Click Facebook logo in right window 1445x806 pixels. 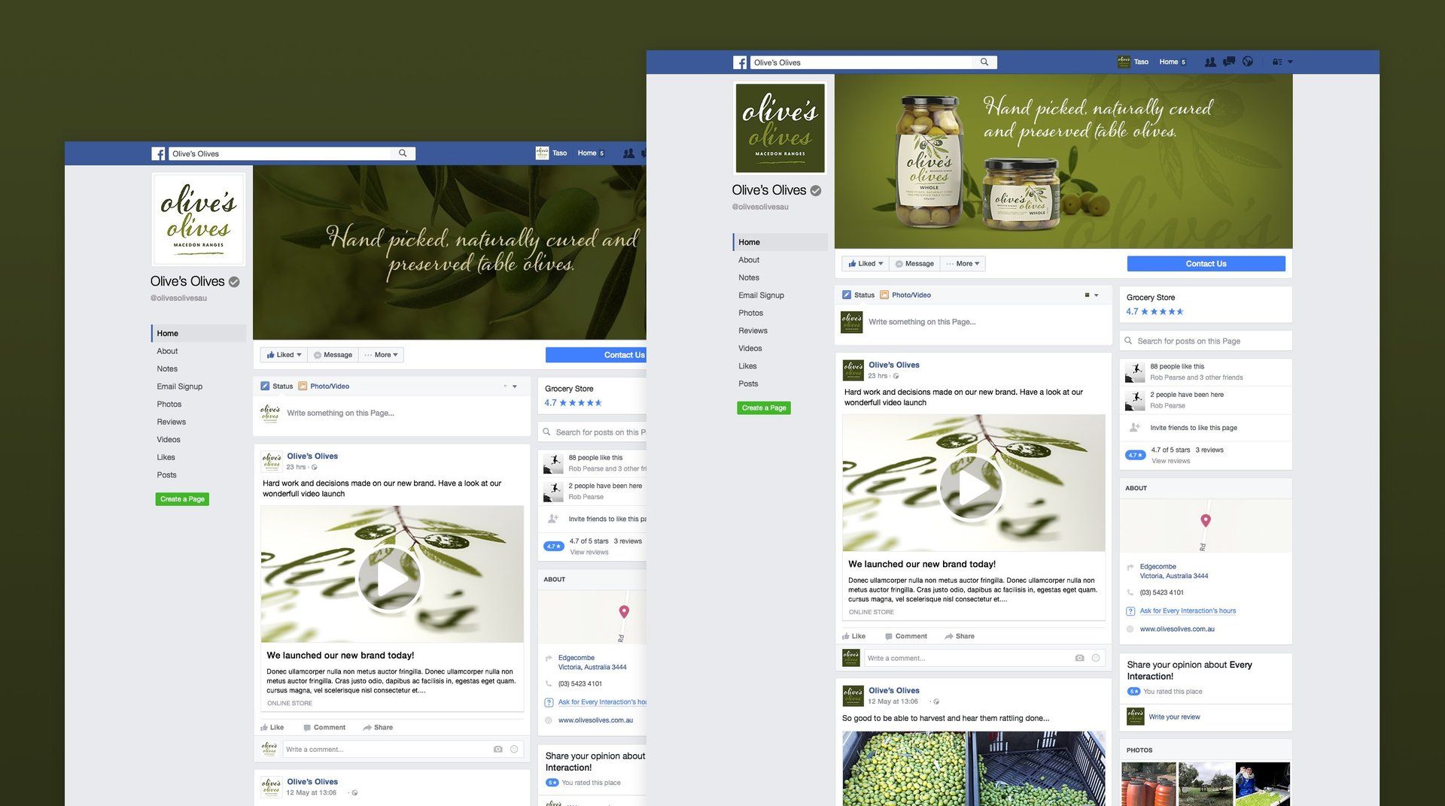(741, 62)
